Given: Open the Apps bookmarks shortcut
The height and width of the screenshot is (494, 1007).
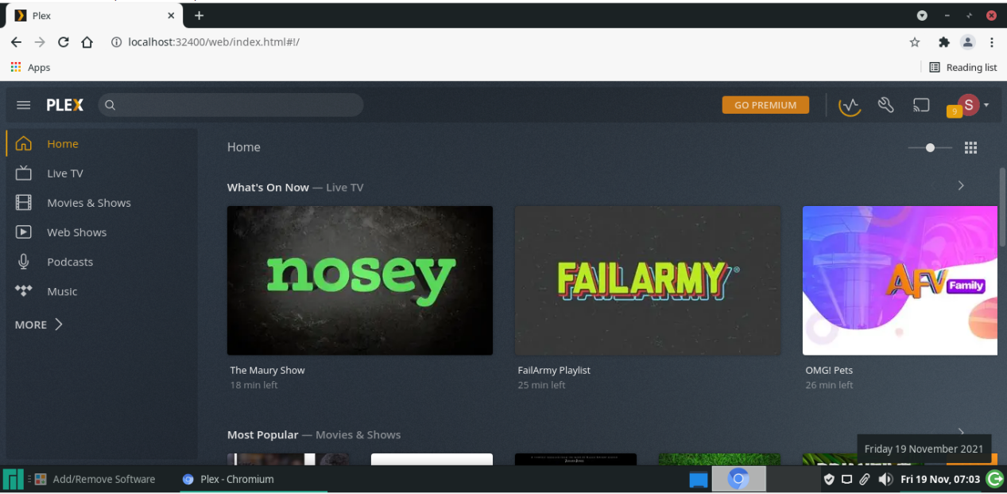Looking at the screenshot, I should tap(30, 68).
